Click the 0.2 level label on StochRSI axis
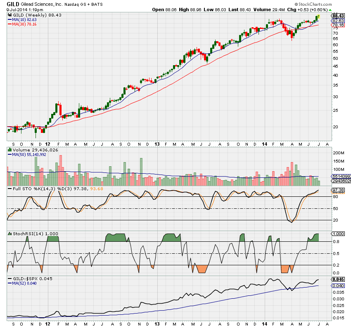 (x=336, y=265)
